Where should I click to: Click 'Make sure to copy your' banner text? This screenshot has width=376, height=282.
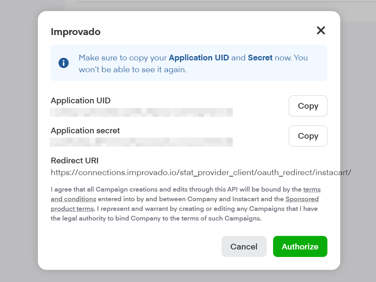pos(123,58)
